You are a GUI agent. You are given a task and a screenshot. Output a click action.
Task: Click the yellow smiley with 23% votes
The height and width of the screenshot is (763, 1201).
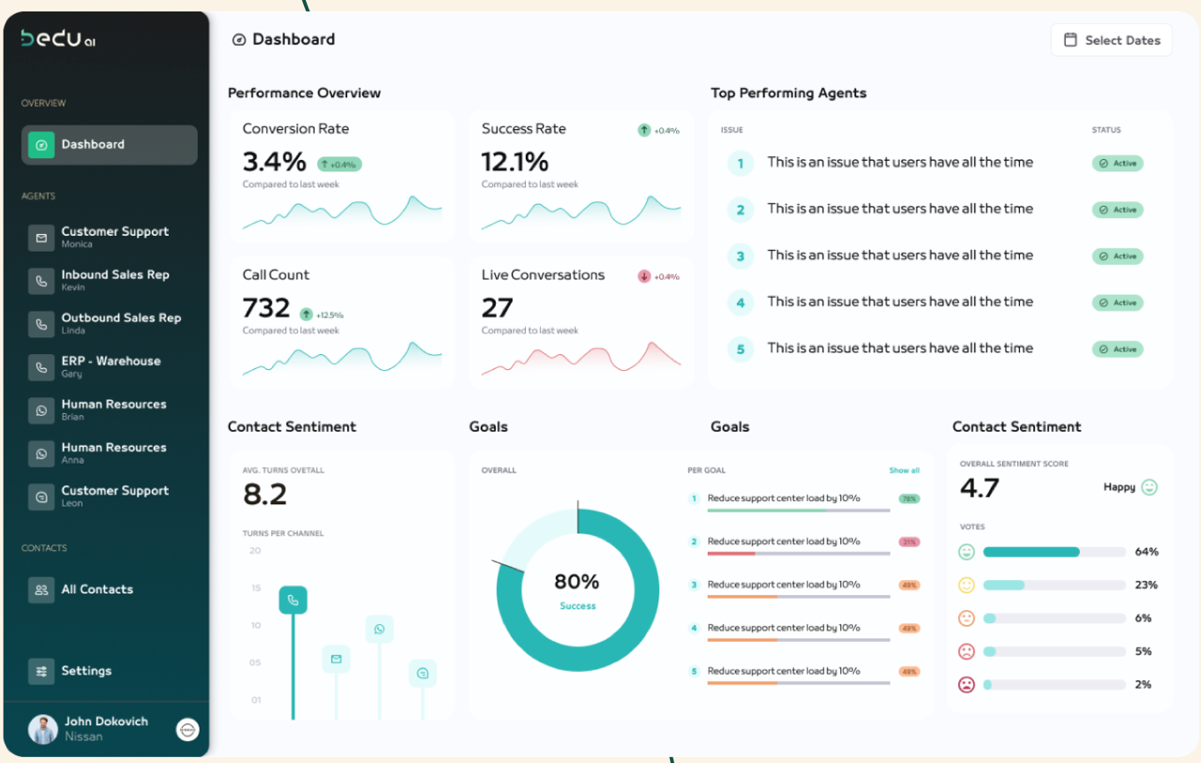(967, 585)
